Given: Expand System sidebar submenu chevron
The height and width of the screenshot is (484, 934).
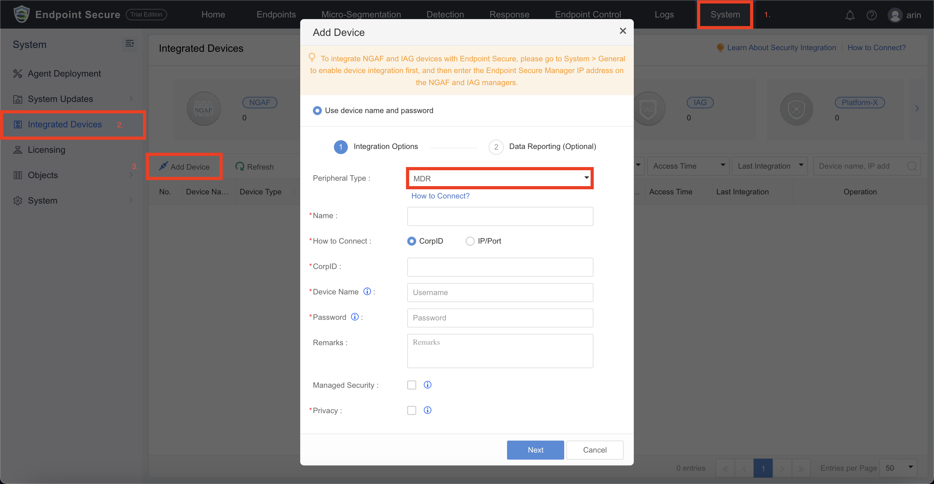Looking at the screenshot, I should [131, 200].
